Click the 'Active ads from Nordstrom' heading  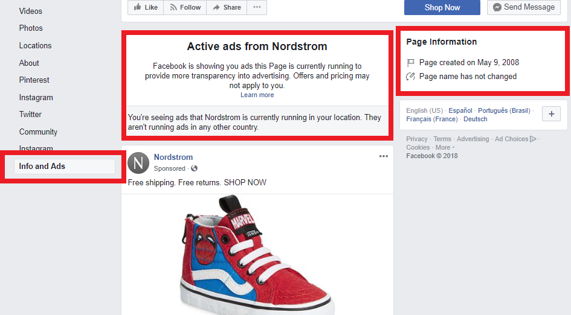pos(257,46)
